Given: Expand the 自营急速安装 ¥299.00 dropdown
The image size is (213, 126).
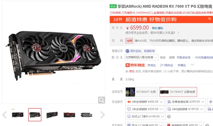Looking at the screenshot, I should [x=186, y=102].
